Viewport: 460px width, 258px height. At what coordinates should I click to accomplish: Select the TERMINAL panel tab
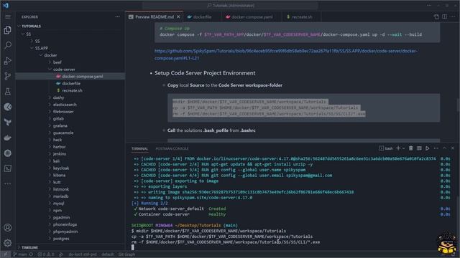139,148
